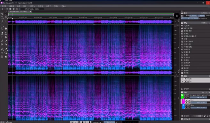Open the 文件 File menu
This screenshot has height=123, width=210.
point(4,6)
